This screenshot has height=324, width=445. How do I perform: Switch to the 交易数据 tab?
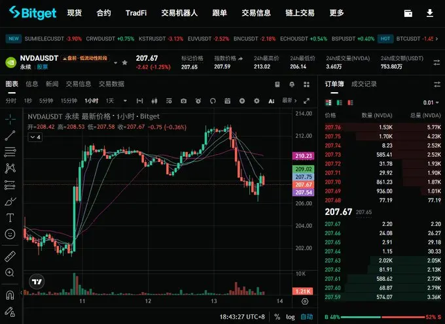111,84
